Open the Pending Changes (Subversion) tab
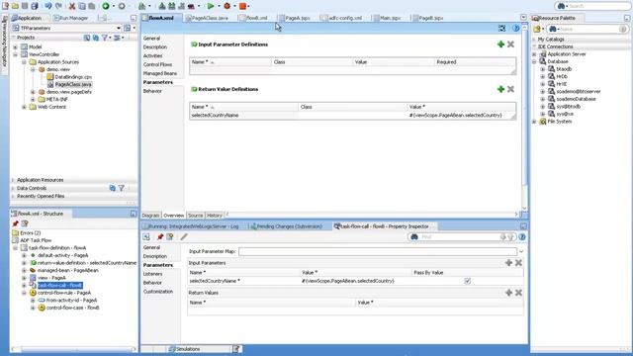The image size is (633, 356). click(x=286, y=226)
